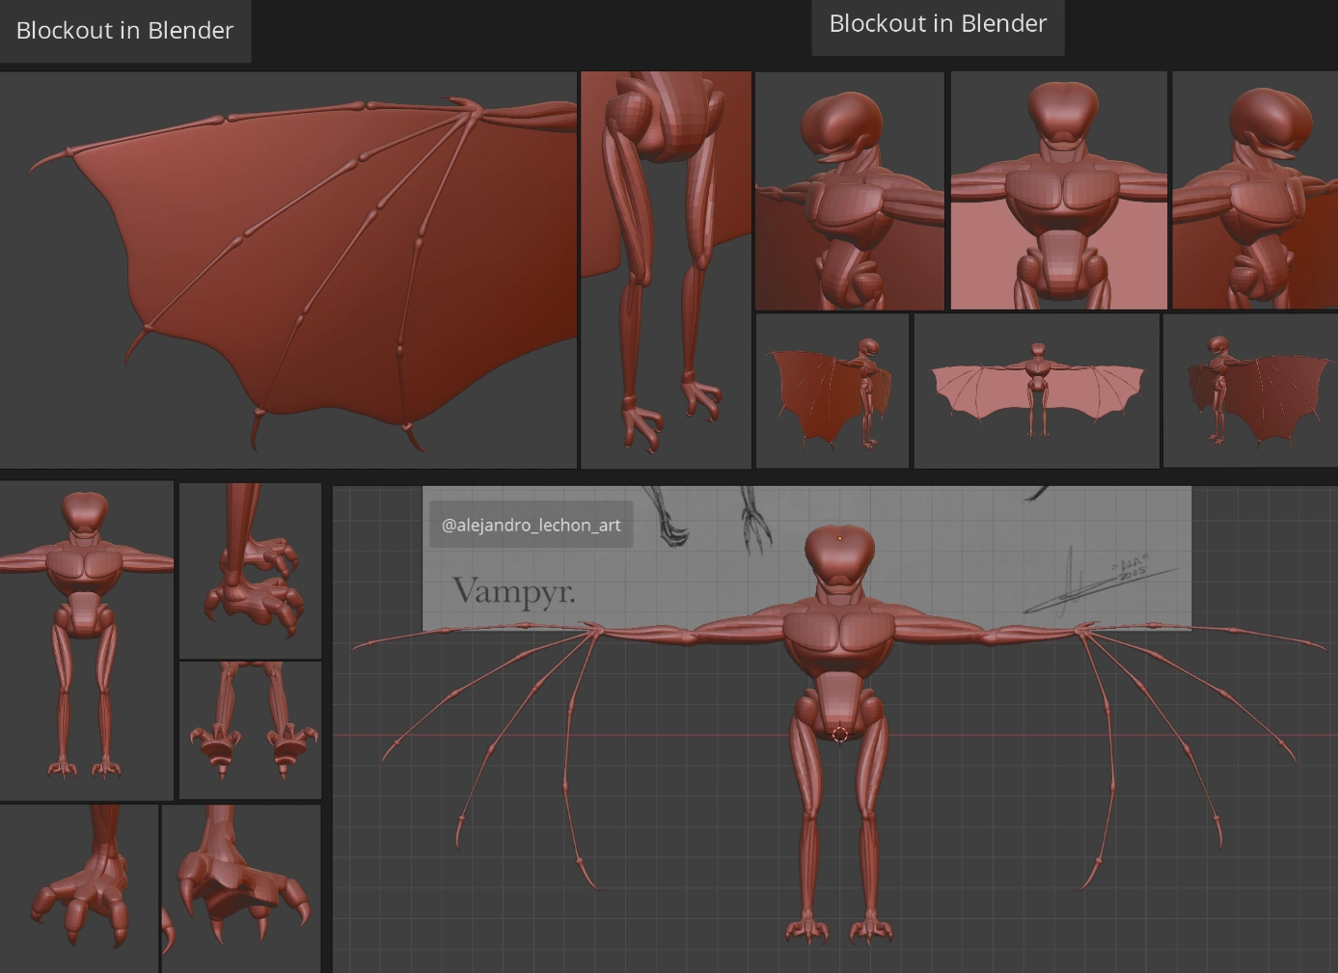The image size is (1338, 973).
Task: Click the wings-spread side view thumbnail
Action: (x=832, y=390)
